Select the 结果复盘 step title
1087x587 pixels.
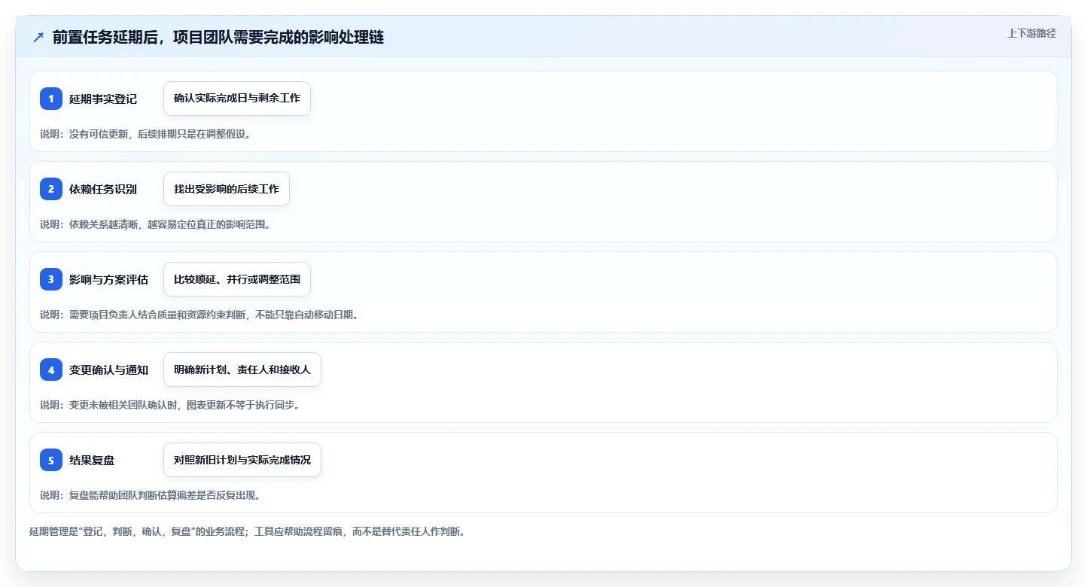(92, 461)
